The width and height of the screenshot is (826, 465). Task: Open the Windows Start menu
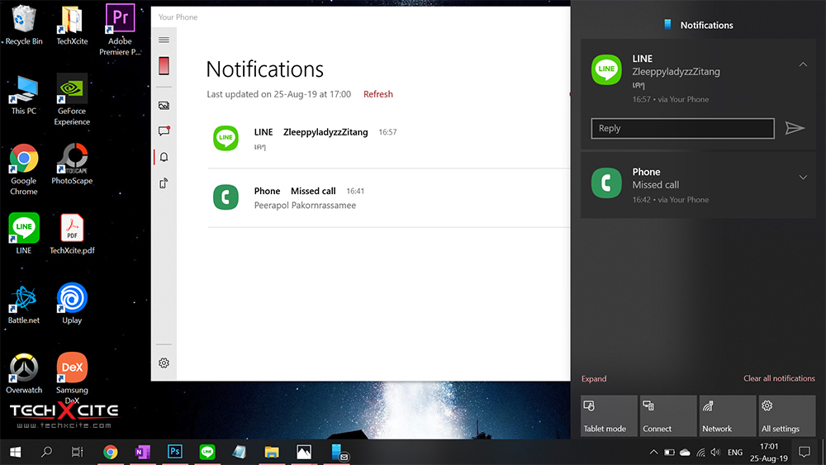pyautogui.click(x=15, y=452)
